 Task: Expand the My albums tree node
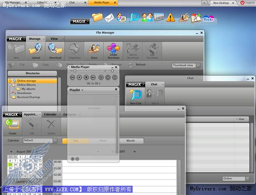[x=14, y=89]
